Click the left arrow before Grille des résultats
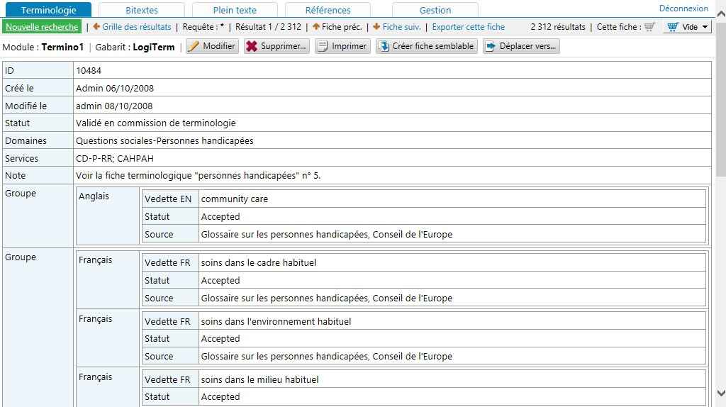This screenshot has height=407, width=726. [x=96, y=27]
